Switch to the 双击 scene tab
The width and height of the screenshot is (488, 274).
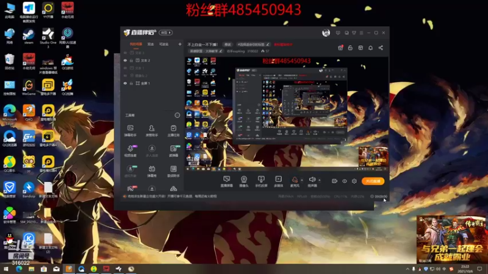coord(151,44)
